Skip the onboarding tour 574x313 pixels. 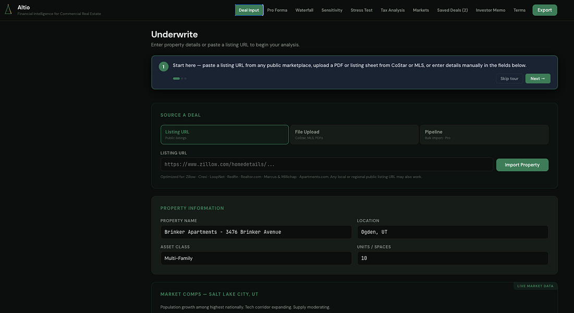click(509, 78)
